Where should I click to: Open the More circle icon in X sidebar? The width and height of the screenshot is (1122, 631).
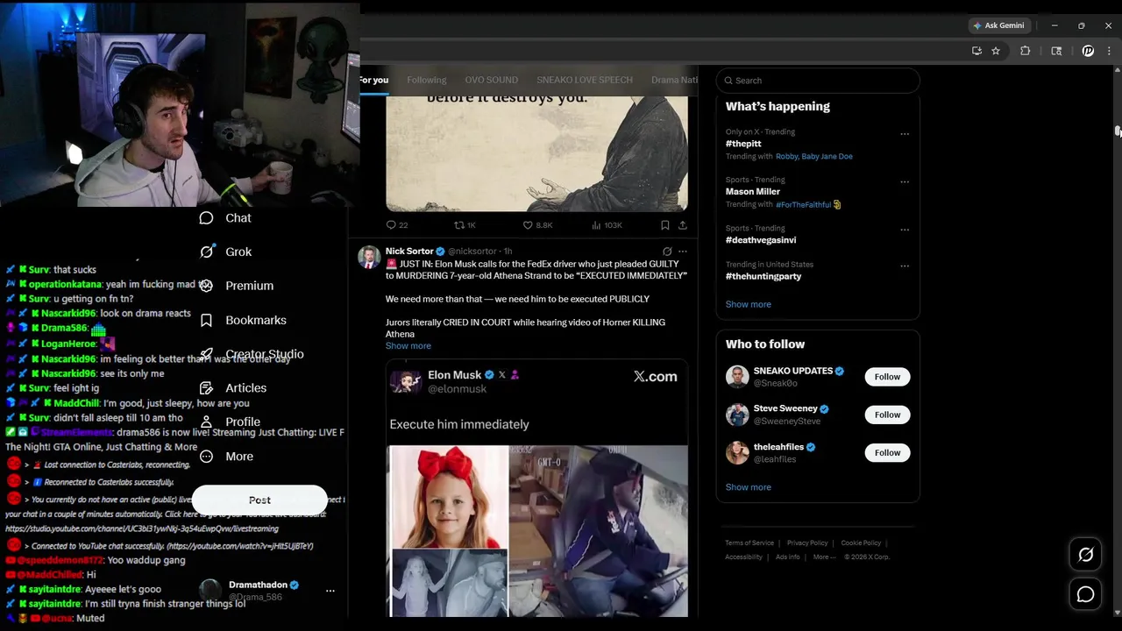tap(206, 457)
